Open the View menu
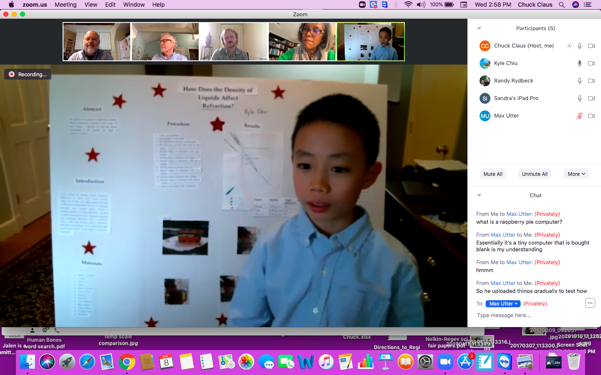 91,5
